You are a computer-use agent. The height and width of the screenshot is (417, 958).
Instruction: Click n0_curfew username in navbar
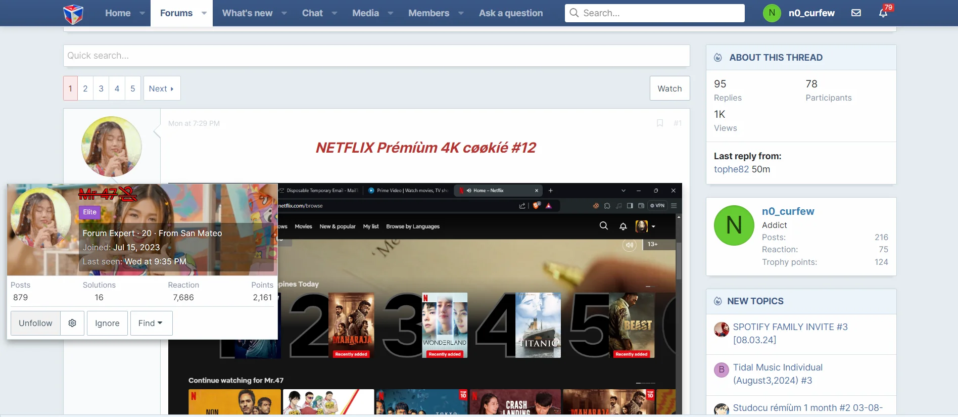tap(811, 13)
